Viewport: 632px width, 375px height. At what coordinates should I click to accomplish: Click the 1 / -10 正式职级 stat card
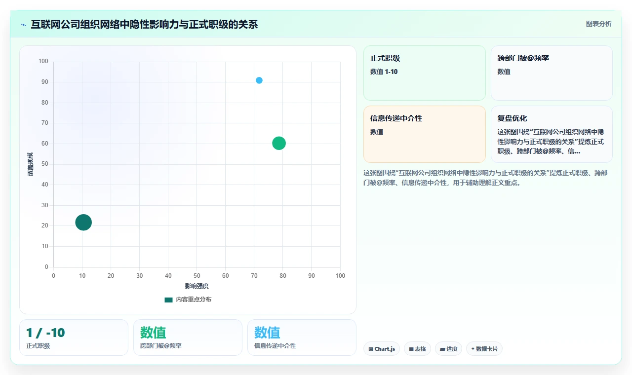[x=74, y=337]
